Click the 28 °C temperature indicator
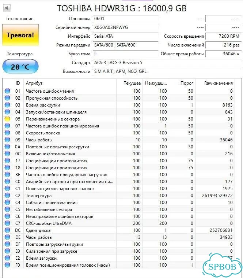Screen dimensions: 243x278 click(x=20, y=67)
